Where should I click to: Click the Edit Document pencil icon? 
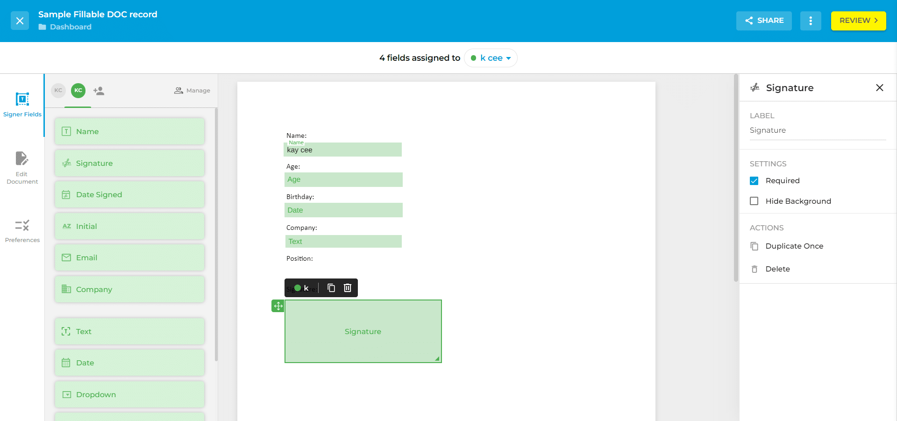22,158
